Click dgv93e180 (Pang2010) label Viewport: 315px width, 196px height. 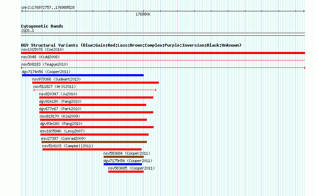pos(61,124)
